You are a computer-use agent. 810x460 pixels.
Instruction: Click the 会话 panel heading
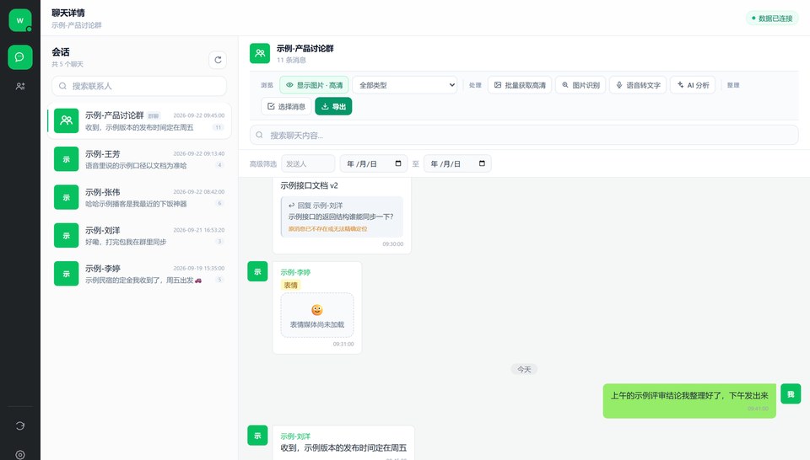(x=61, y=52)
